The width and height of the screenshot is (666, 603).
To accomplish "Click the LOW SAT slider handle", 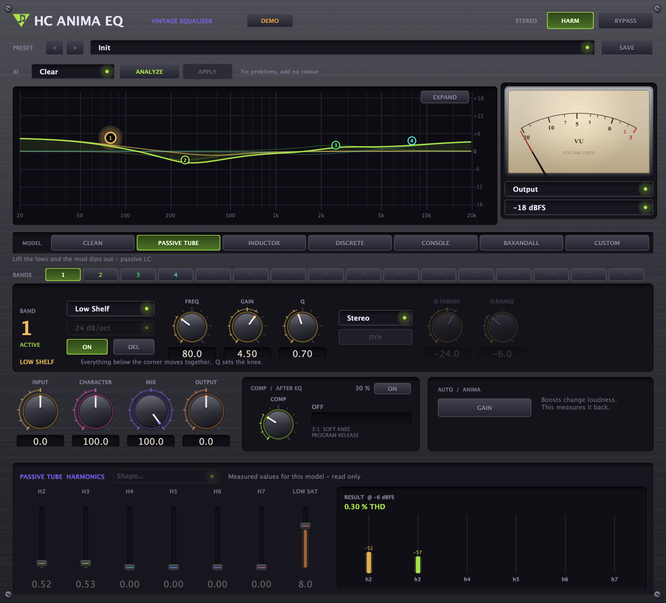I will [305, 526].
